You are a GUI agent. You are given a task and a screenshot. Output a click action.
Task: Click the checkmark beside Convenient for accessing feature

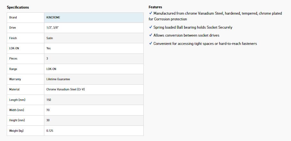click(x=150, y=43)
